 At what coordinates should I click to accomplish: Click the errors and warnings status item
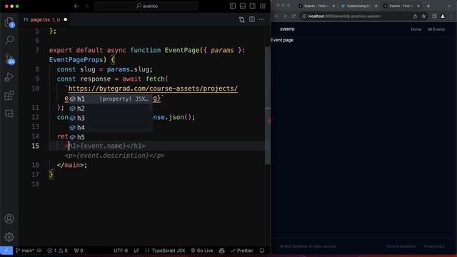57,251
